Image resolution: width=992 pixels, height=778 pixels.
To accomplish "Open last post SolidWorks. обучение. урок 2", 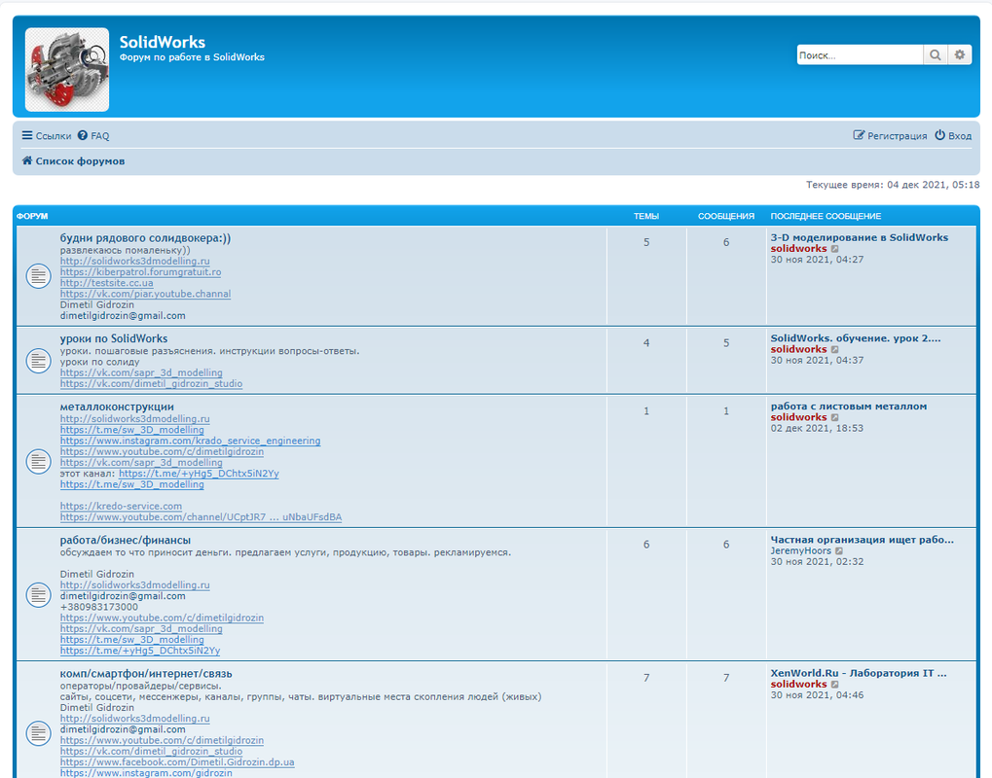I will 856,338.
